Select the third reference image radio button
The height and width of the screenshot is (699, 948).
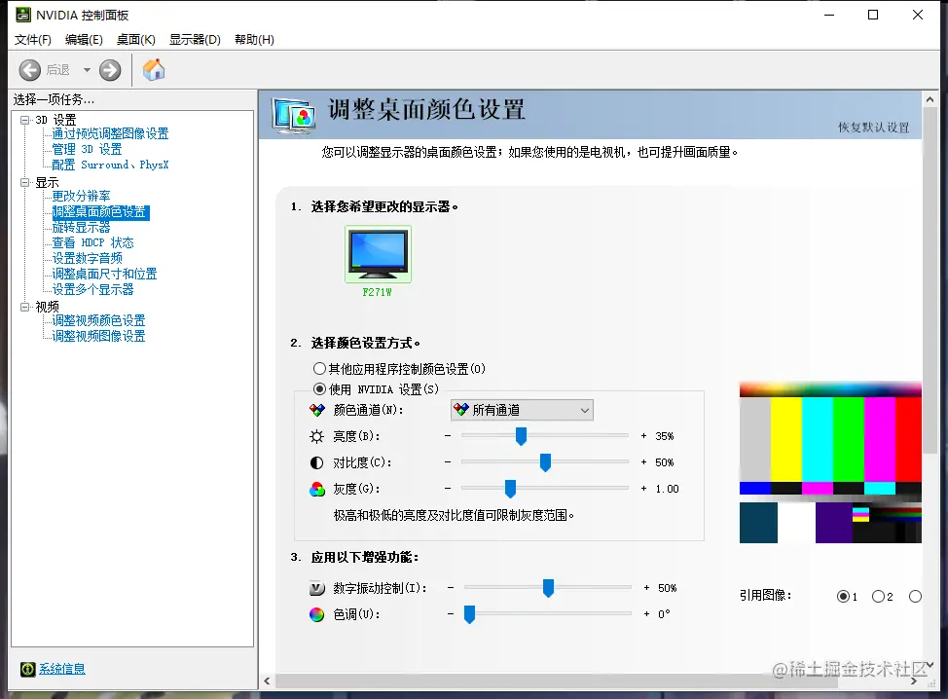click(915, 596)
